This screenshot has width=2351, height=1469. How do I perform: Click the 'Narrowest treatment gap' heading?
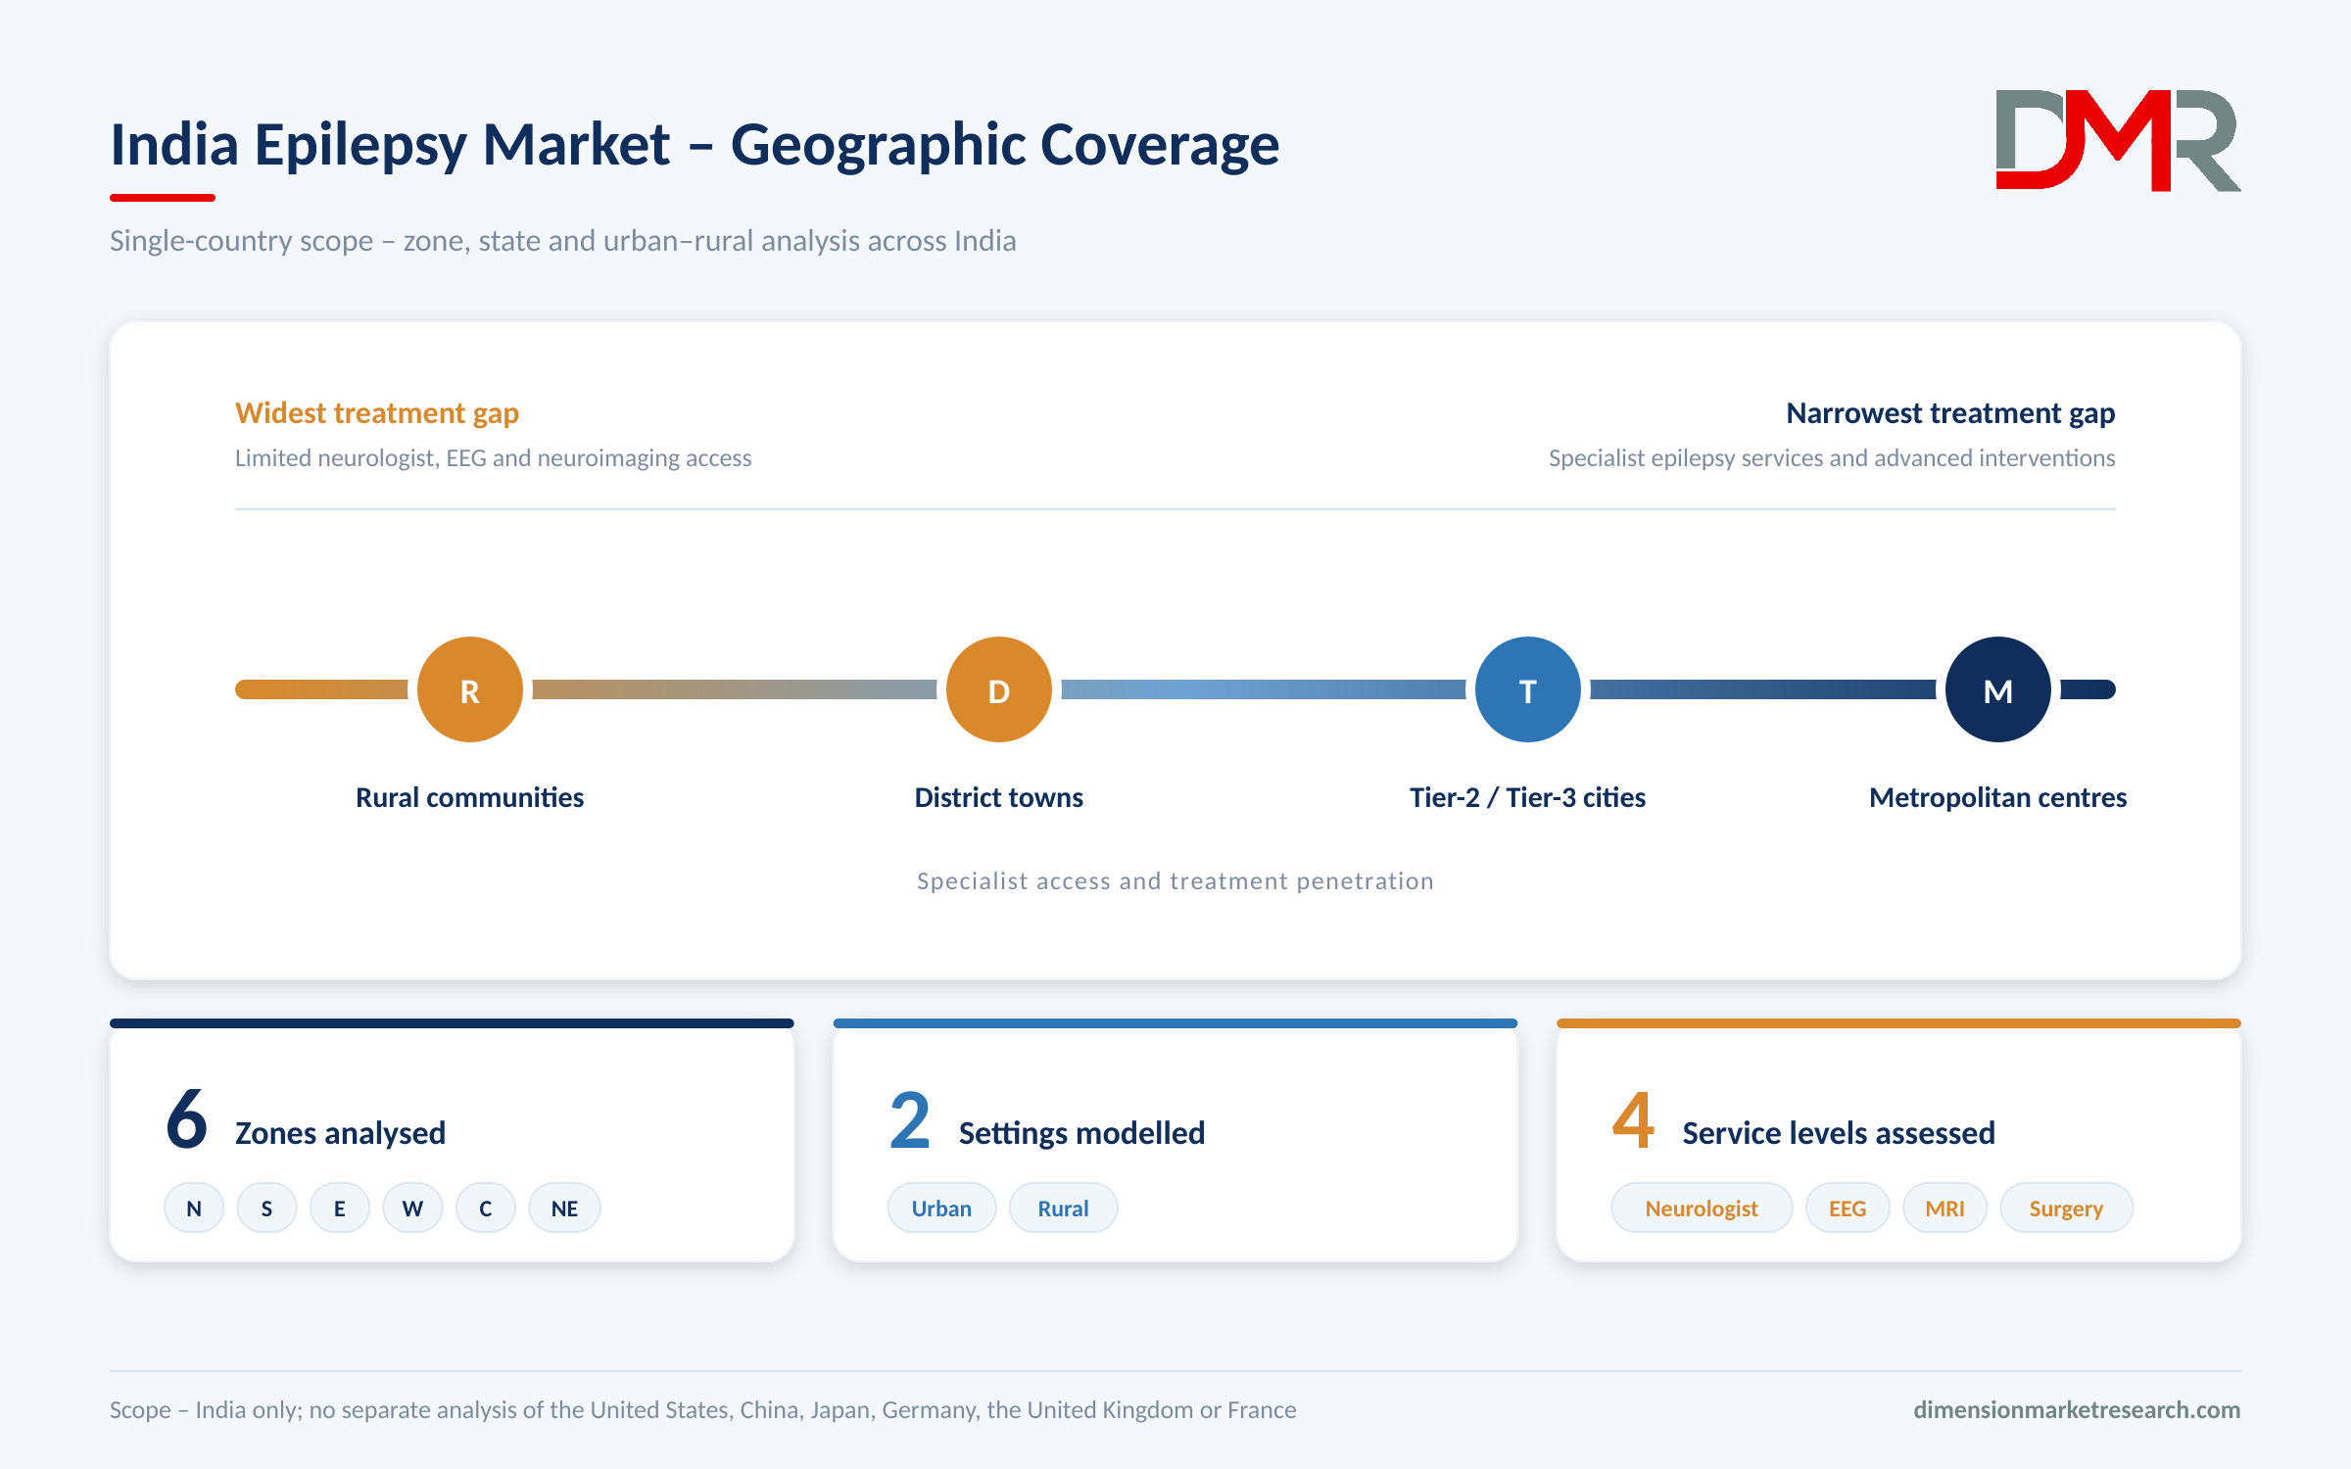click(x=1950, y=413)
